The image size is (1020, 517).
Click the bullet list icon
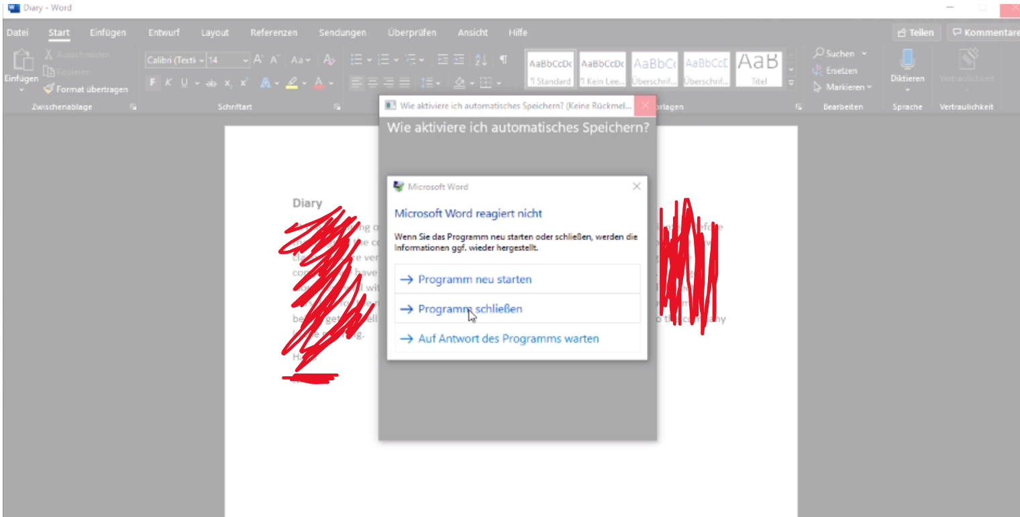click(358, 60)
